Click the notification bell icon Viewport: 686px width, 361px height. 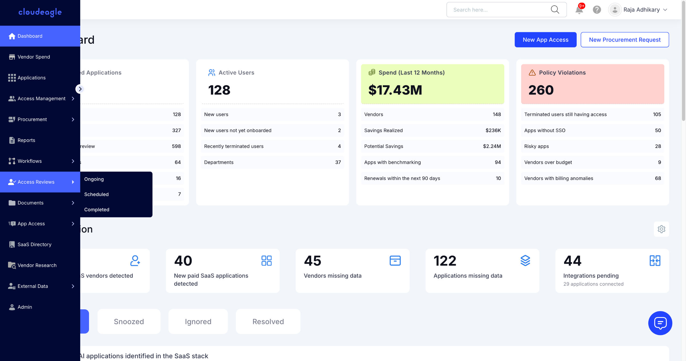pos(579,10)
